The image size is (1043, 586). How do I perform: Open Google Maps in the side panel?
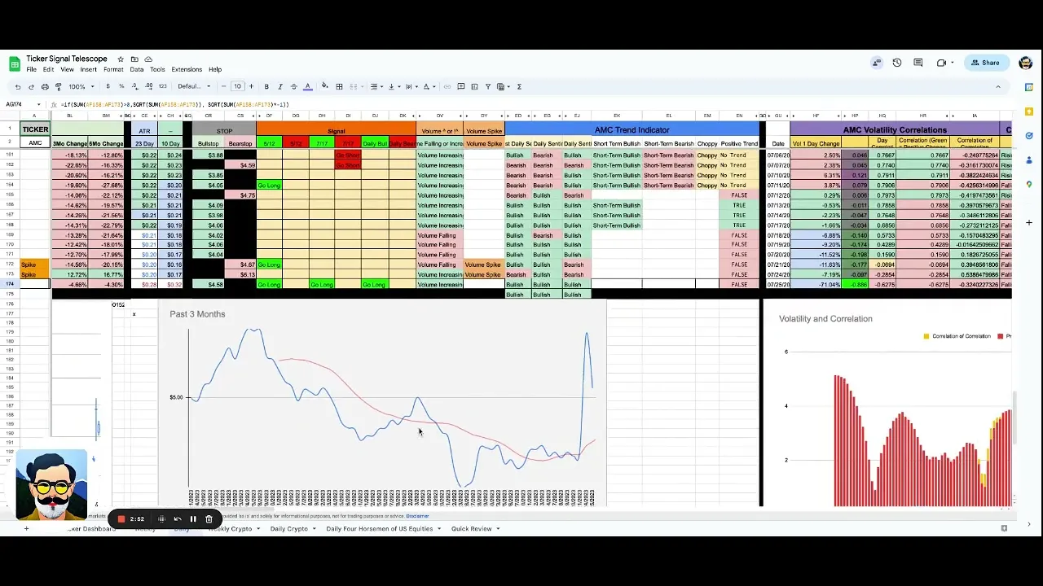pyautogui.click(x=1029, y=185)
